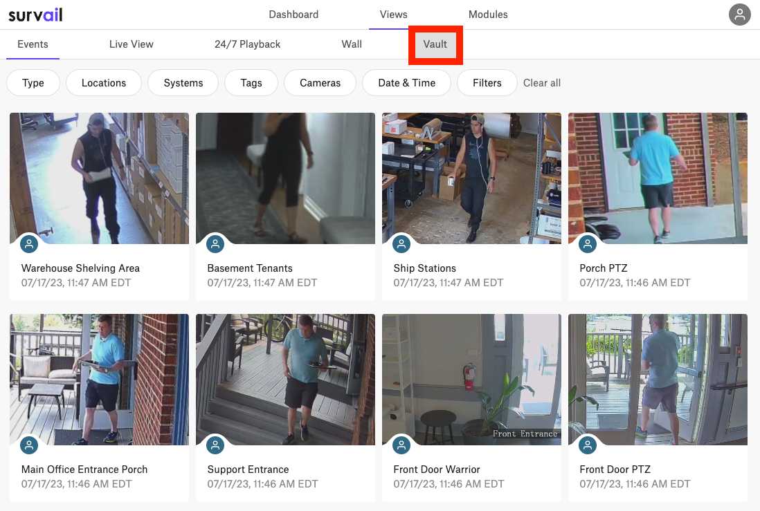Click the "Basement Tenants" title

(x=250, y=268)
